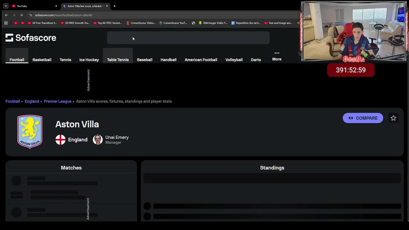Viewport: 409px width, 230px height.
Task: Click the Standings section header
Action: [x=272, y=168]
